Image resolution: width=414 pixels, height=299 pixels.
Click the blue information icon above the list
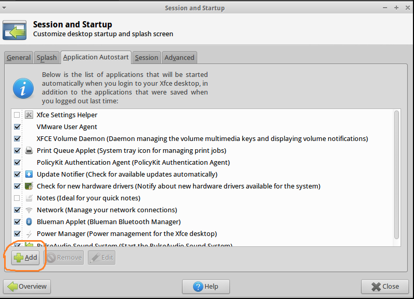coord(23,88)
